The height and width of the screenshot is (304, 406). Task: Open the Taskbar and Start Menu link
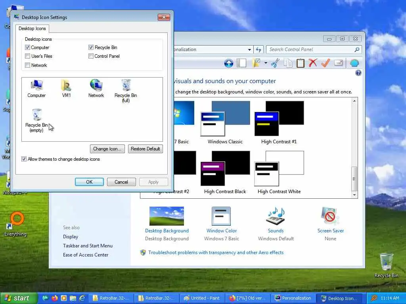[x=88, y=245]
